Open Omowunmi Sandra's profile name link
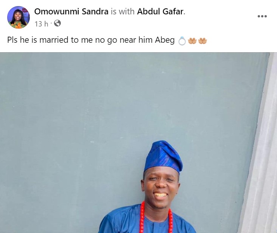The width and height of the screenshot is (277, 233). [x=71, y=12]
